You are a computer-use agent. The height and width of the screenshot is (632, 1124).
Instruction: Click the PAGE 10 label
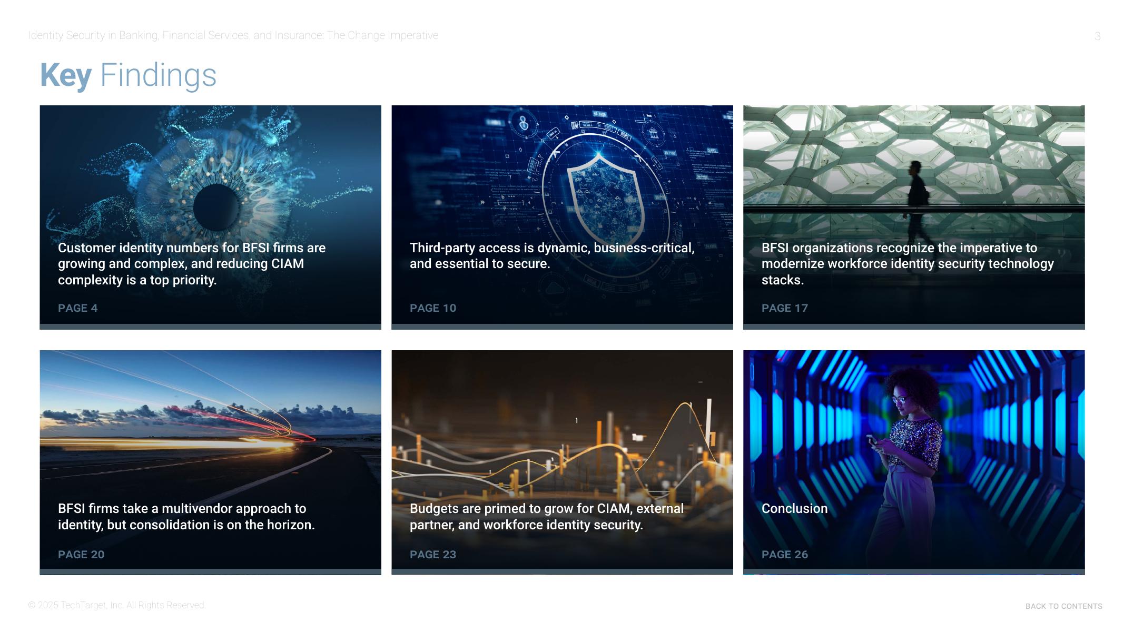432,308
